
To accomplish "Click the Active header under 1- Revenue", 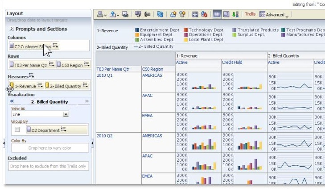I will (x=182, y=62).
